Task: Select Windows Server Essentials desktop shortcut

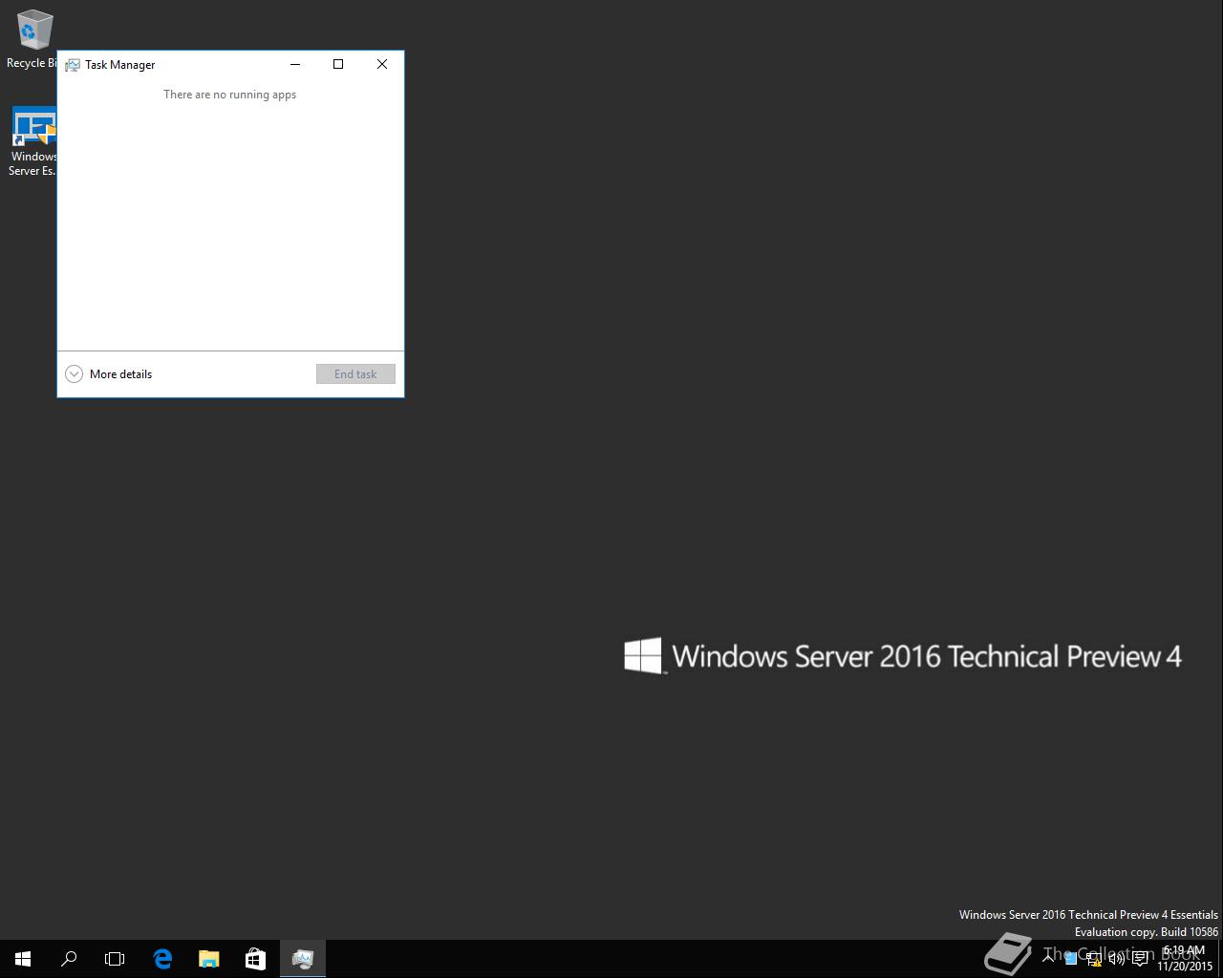Action: pyautogui.click(x=32, y=141)
